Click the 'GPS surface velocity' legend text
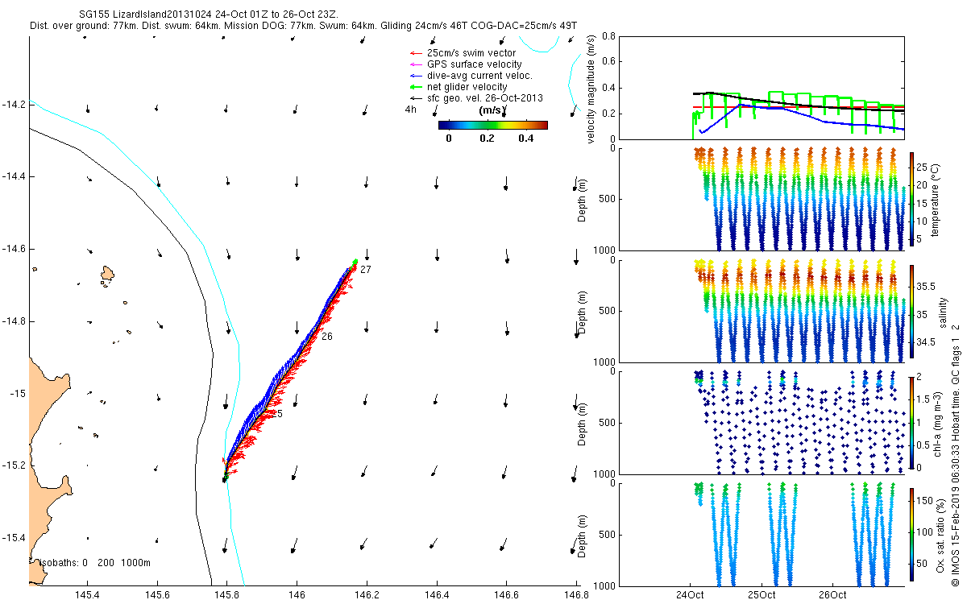967x604 pixels. point(474,64)
